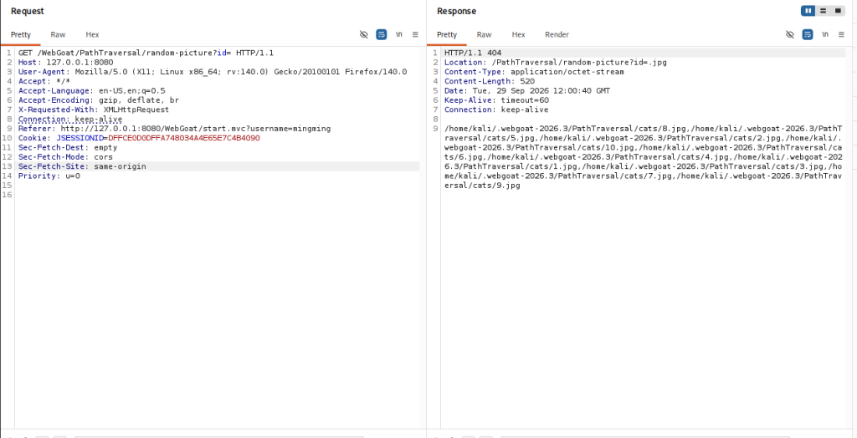
Task: Toggle hide non-printable characters icon in Response panel
Action: pyautogui.click(x=790, y=34)
